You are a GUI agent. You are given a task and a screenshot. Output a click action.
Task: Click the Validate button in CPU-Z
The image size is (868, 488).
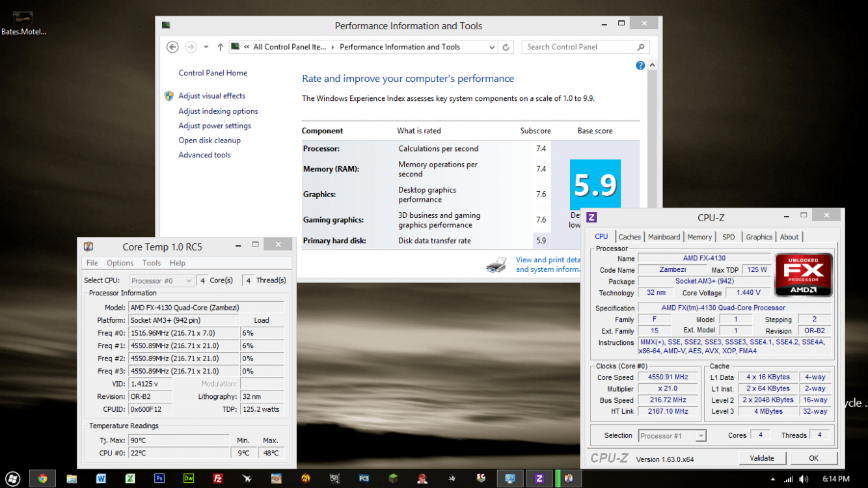pyautogui.click(x=762, y=458)
